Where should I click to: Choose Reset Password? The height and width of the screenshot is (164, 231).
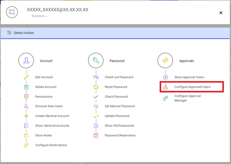pos(116,87)
